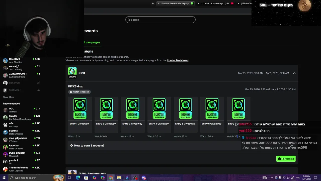Click yurnboi channel avatar
This screenshot has width=321, height=181.
click(x=5, y=162)
